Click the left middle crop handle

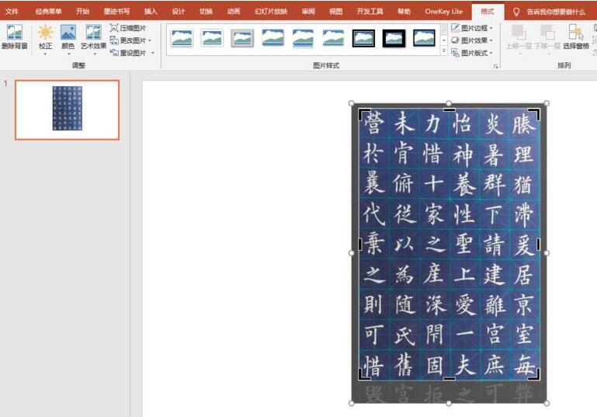click(x=359, y=244)
